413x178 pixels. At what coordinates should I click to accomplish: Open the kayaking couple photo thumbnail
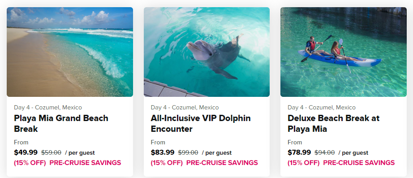coord(344,52)
